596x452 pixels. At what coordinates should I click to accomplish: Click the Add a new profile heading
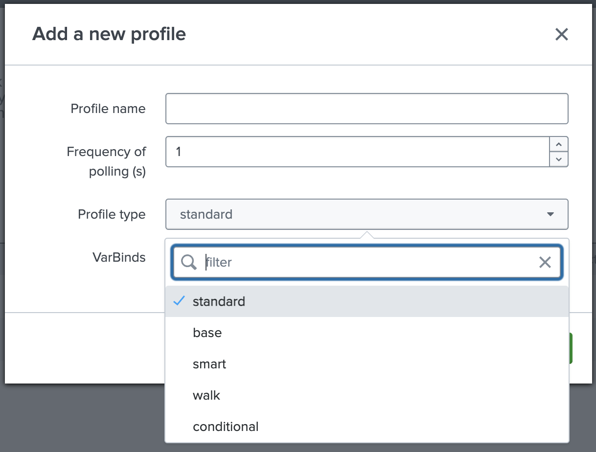tap(109, 34)
